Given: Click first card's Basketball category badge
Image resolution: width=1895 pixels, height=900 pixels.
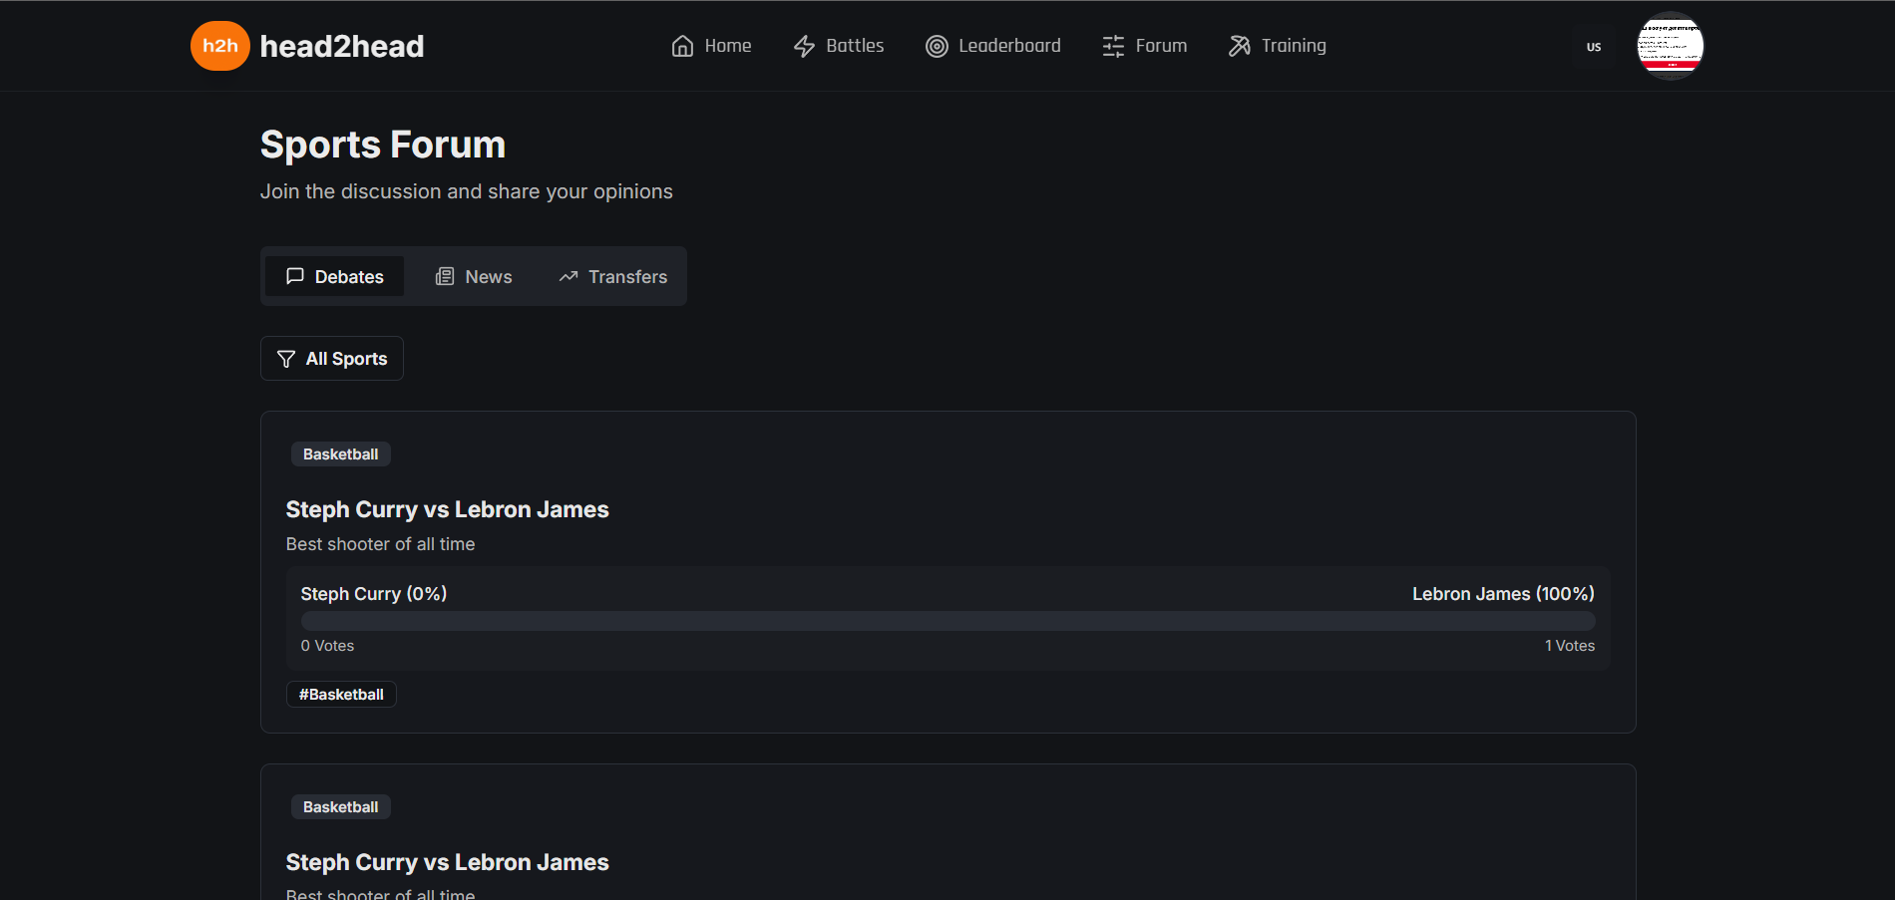Looking at the screenshot, I should coord(340,454).
